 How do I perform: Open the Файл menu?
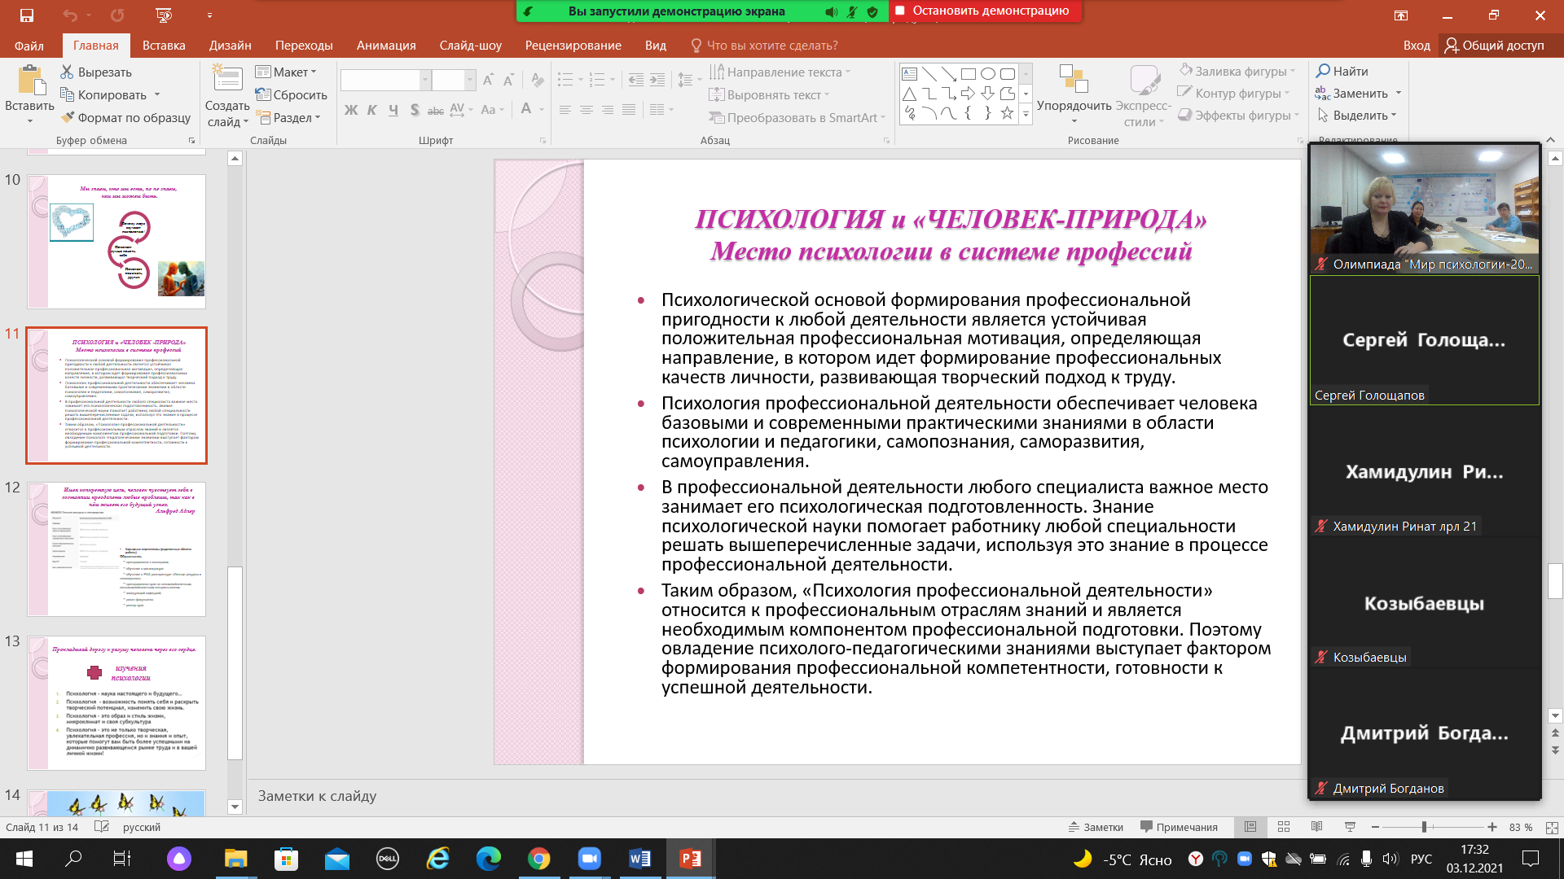point(29,46)
